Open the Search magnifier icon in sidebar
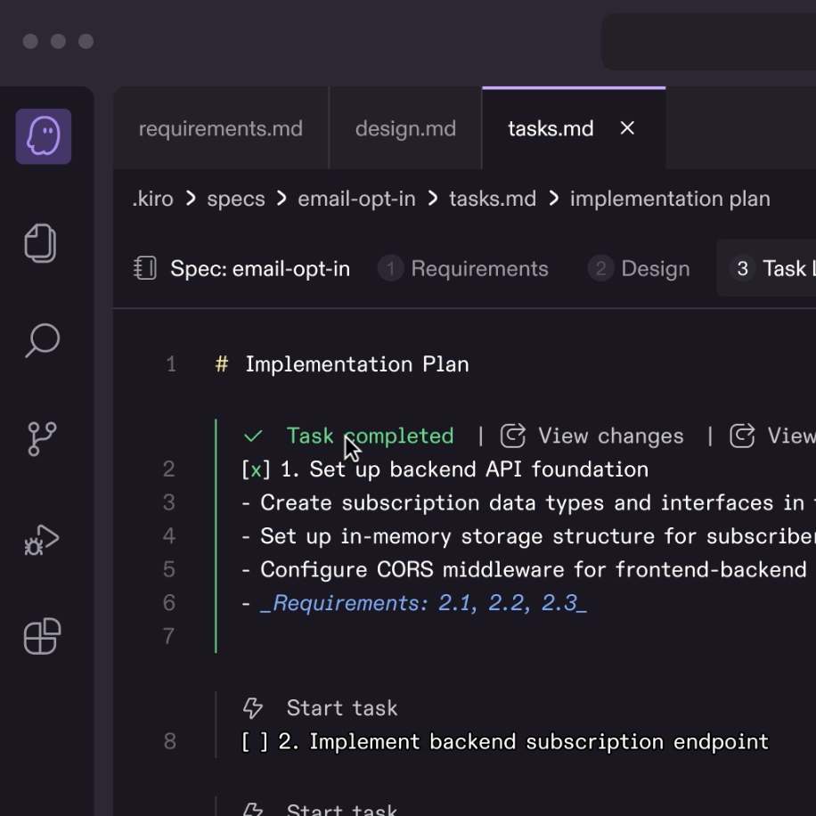The image size is (816, 816). click(42, 340)
